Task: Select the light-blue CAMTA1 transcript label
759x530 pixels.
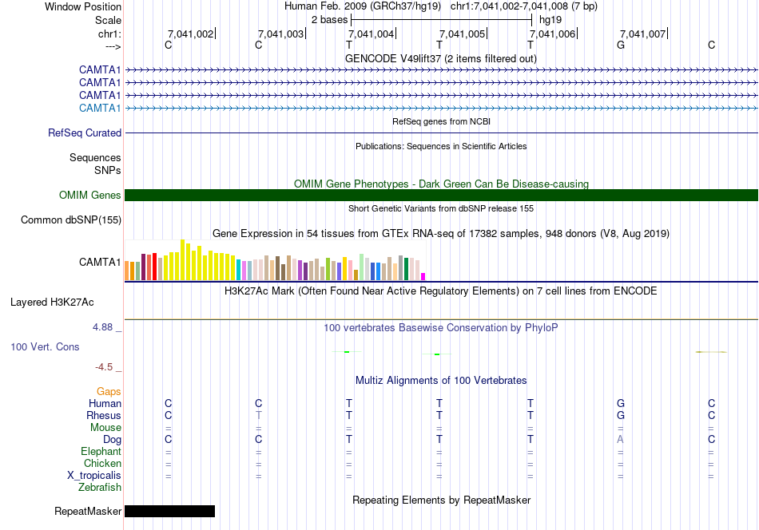Action: click(x=100, y=108)
